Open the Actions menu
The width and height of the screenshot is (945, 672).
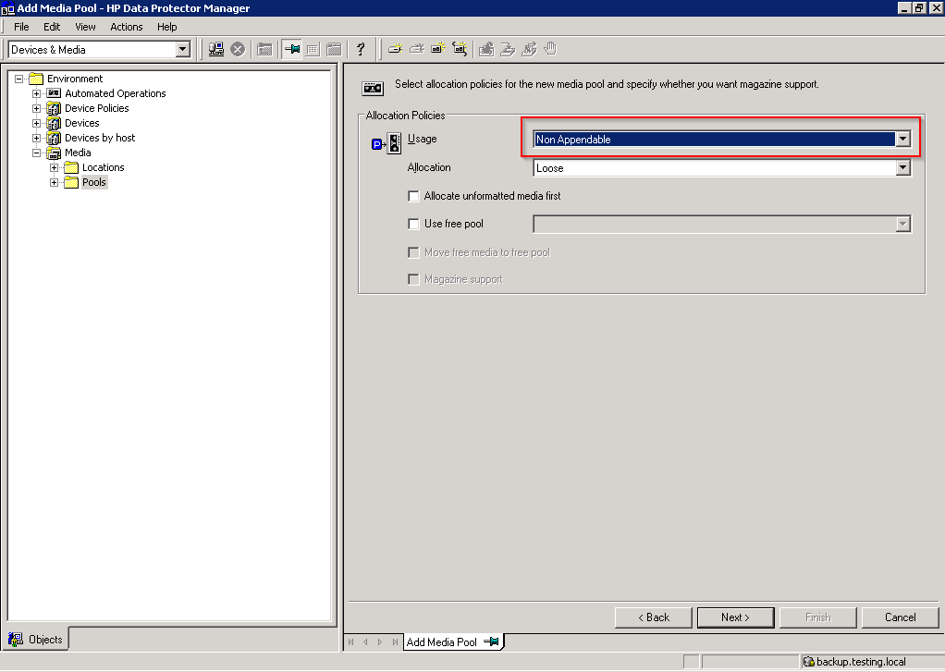click(x=127, y=27)
